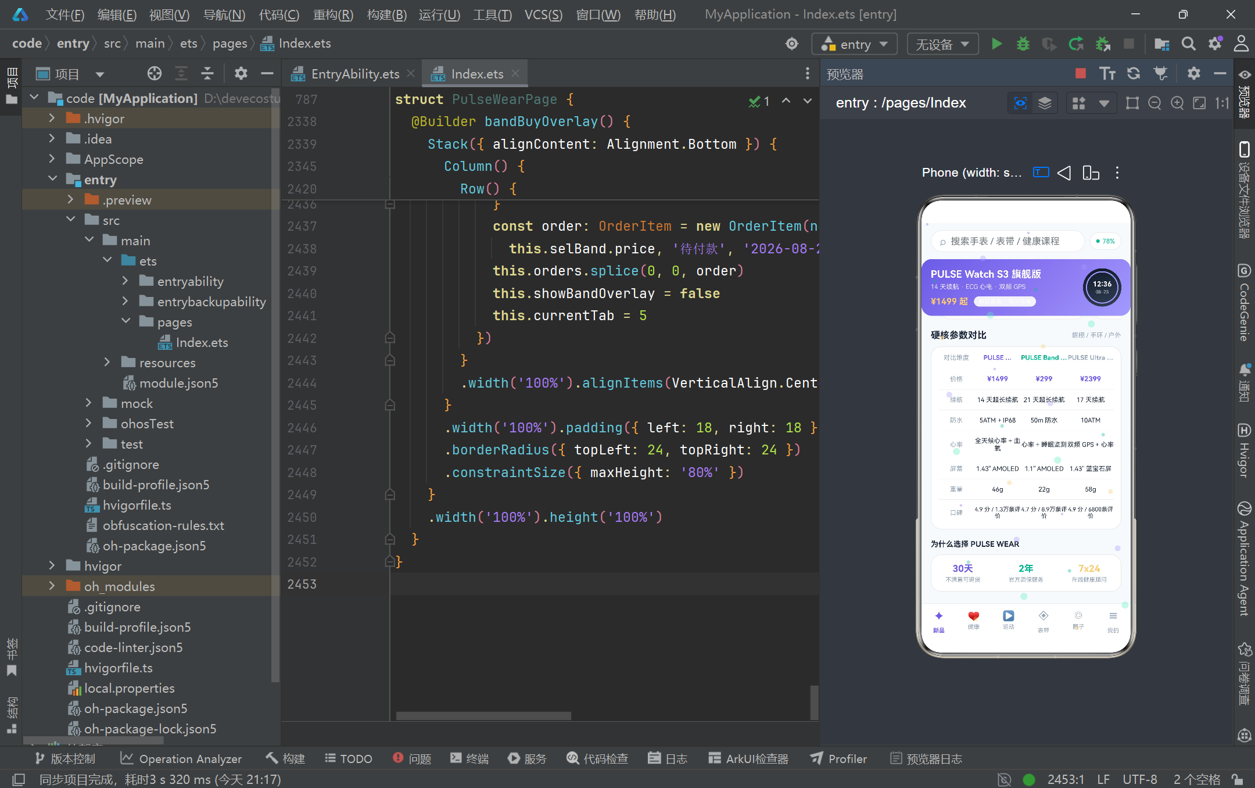The height and width of the screenshot is (788, 1255).
Task: Open the 重构(R) menu
Action: 333,15
